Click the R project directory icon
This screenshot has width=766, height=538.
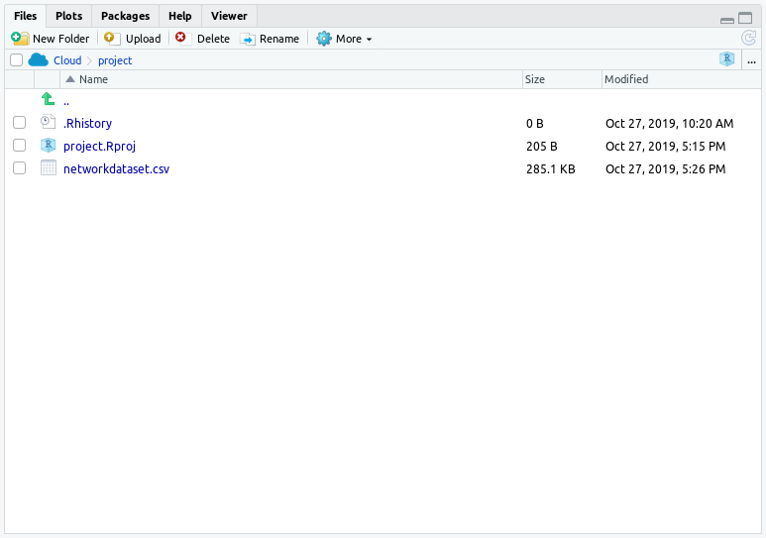pos(727,59)
